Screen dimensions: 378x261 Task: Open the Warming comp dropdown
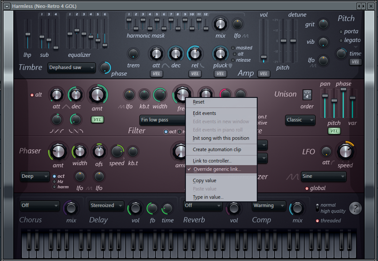269,206
